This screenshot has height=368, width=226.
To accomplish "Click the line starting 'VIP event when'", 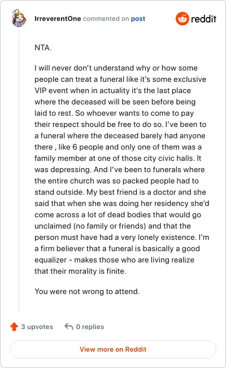I will [113, 91].
